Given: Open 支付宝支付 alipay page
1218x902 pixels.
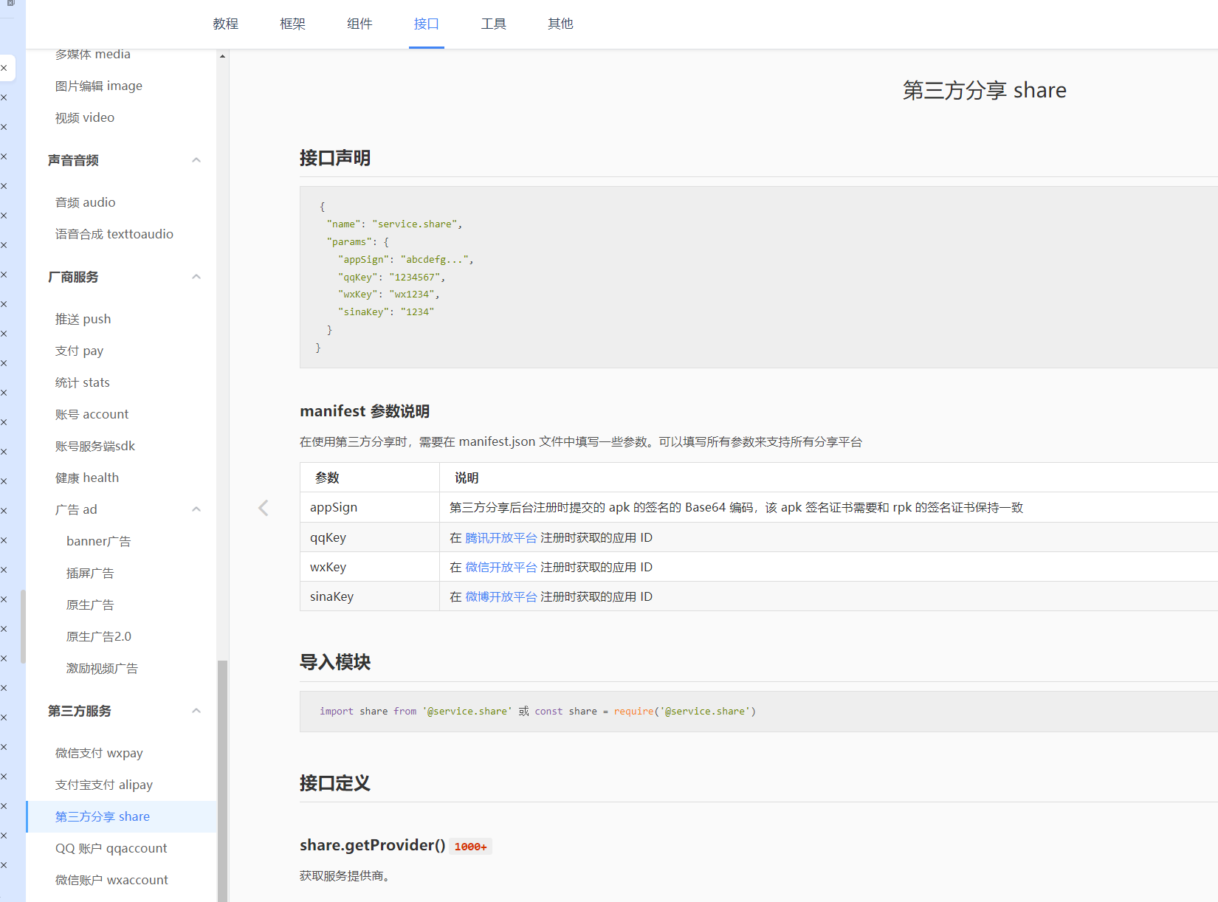Looking at the screenshot, I should coord(104,785).
